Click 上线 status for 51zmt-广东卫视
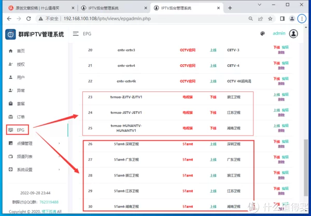 point(213,159)
